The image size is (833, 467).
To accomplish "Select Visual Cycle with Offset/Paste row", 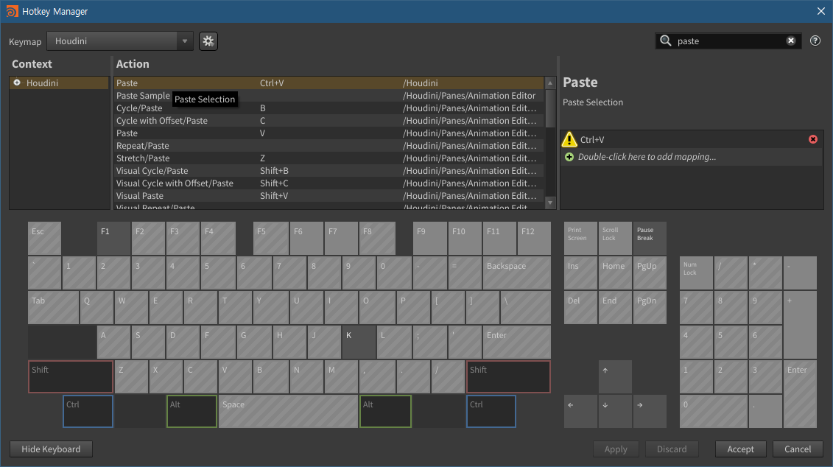I will (x=328, y=183).
